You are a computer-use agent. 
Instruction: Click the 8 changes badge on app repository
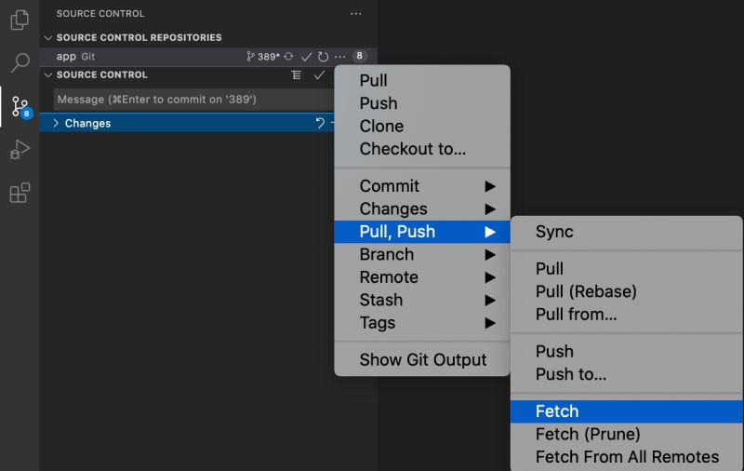[x=360, y=56]
